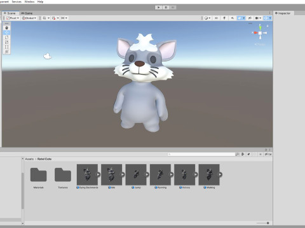
Task: Select the Inspector tab
Action: coord(283,13)
